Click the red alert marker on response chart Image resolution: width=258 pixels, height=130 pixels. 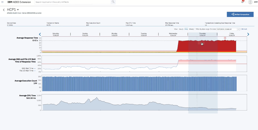[x=225, y=38]
